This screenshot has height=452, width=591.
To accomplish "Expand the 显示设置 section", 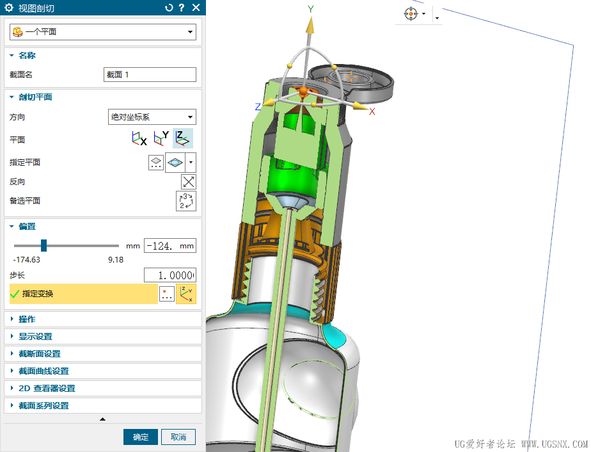I will (x=35, y=337).
